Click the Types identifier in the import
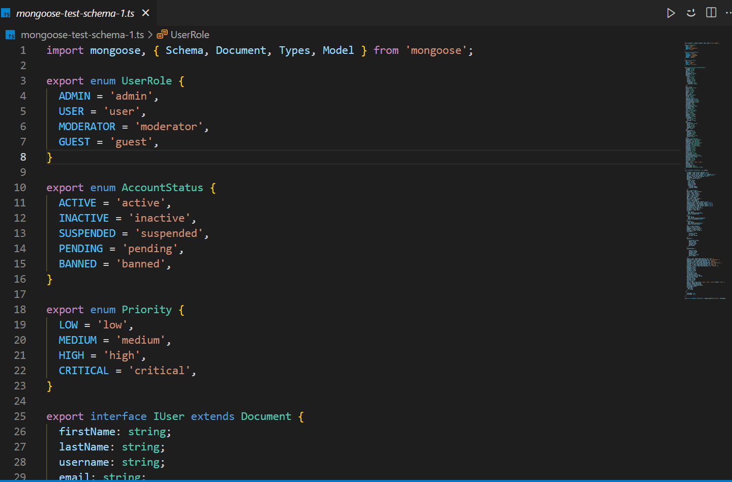Viewport: 732px width, 482px height. tap(295, 50)
